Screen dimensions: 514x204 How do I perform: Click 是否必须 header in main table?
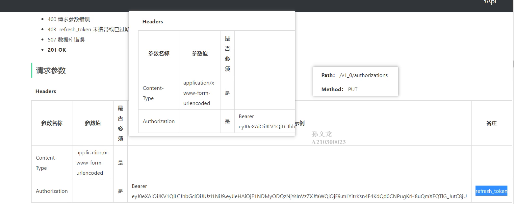120,123
